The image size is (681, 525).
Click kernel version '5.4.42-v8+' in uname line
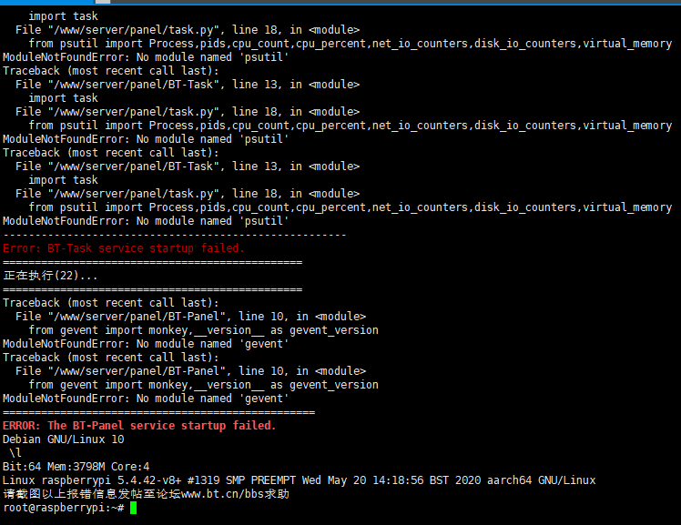point(149,480)
